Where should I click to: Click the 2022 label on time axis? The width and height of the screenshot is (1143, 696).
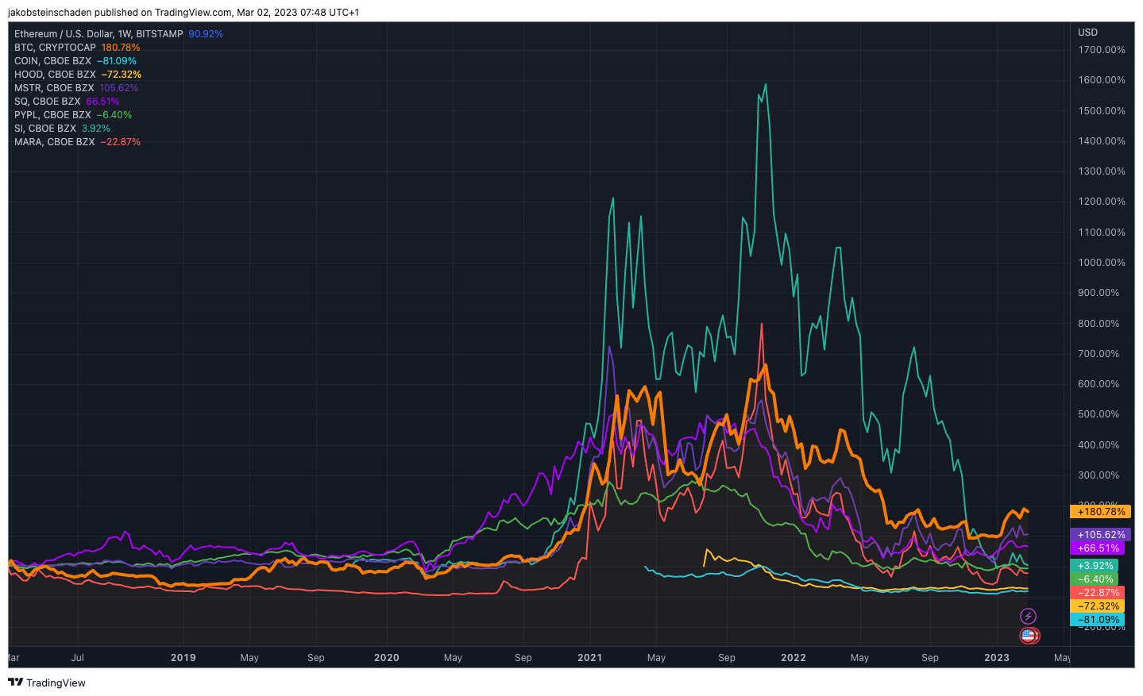794,658
